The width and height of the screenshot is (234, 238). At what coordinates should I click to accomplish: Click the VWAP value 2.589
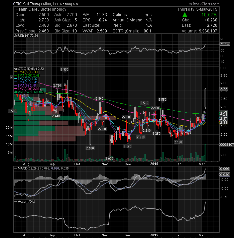pos(102,31)
